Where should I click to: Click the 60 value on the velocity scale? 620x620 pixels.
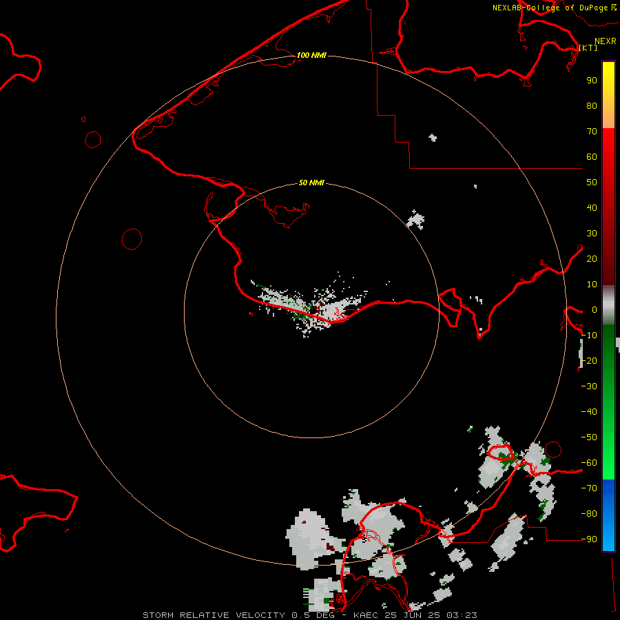pyautogui.click(x=592, y=156)
